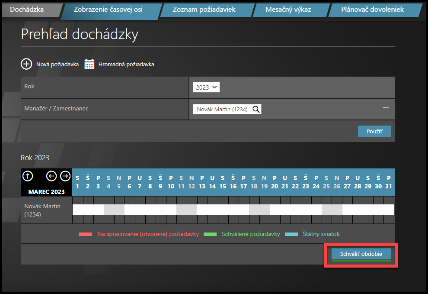Go to previous month with left arrow

51,176
